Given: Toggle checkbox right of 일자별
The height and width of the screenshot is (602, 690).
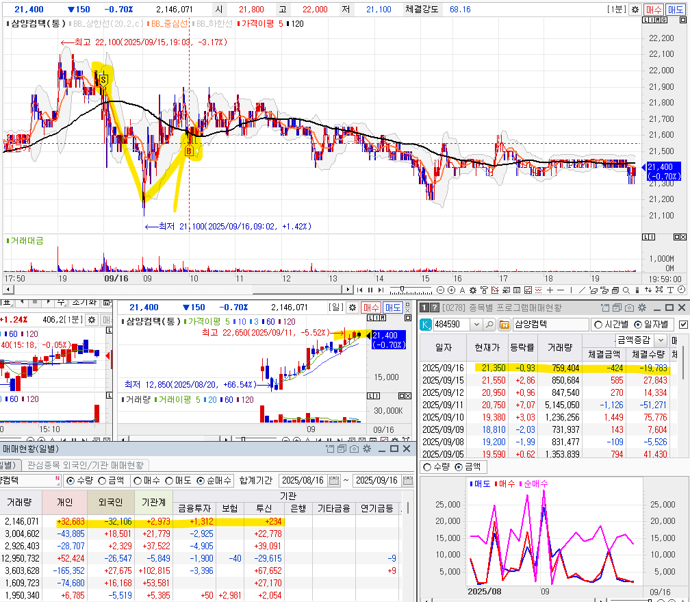Looking at the screenshot, I should pos(683,325).
